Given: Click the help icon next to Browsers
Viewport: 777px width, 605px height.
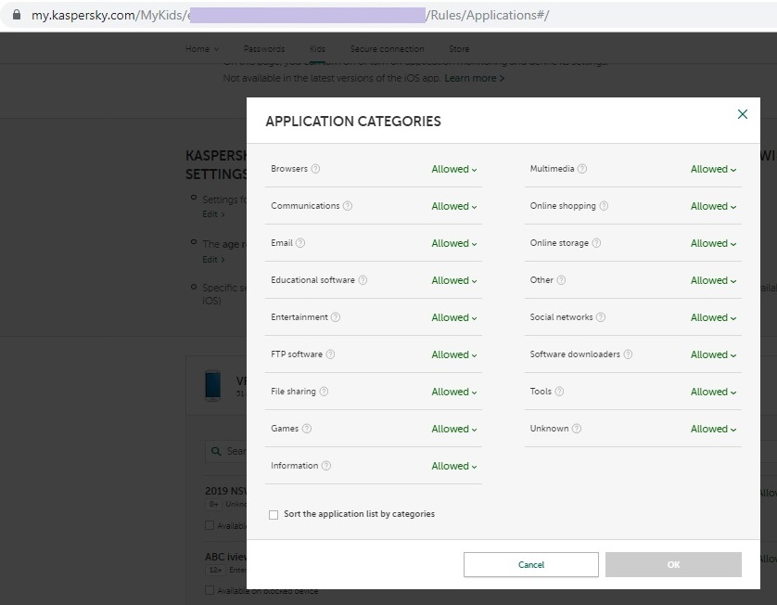Looking at the screenshot, I should [315, 169].
